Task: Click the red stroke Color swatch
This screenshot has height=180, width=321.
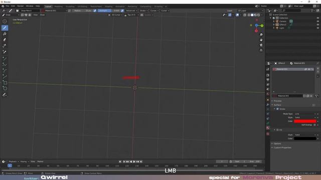Action: point(305,121)
